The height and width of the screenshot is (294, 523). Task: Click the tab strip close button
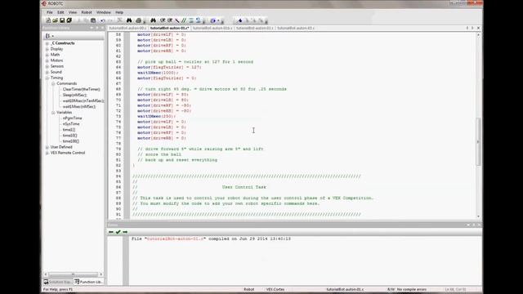coord(478,28)
